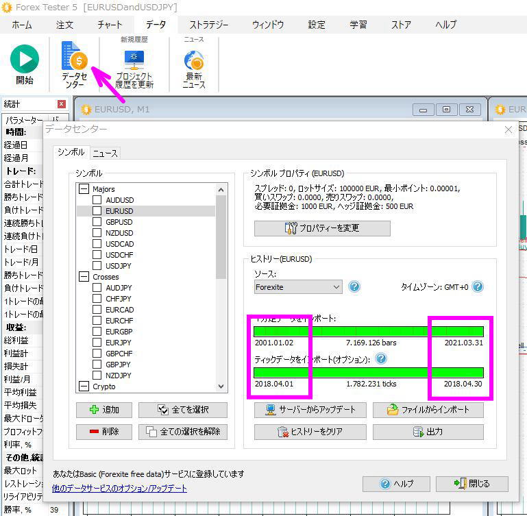Click the 閉じる close button

[x=472, y=484]
